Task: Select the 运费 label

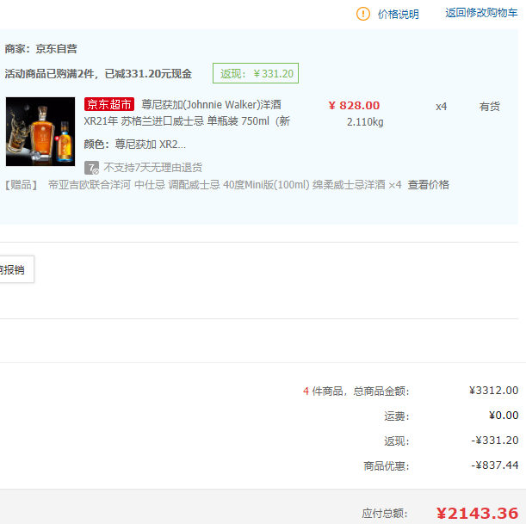Action: click(x=397, y=416)
